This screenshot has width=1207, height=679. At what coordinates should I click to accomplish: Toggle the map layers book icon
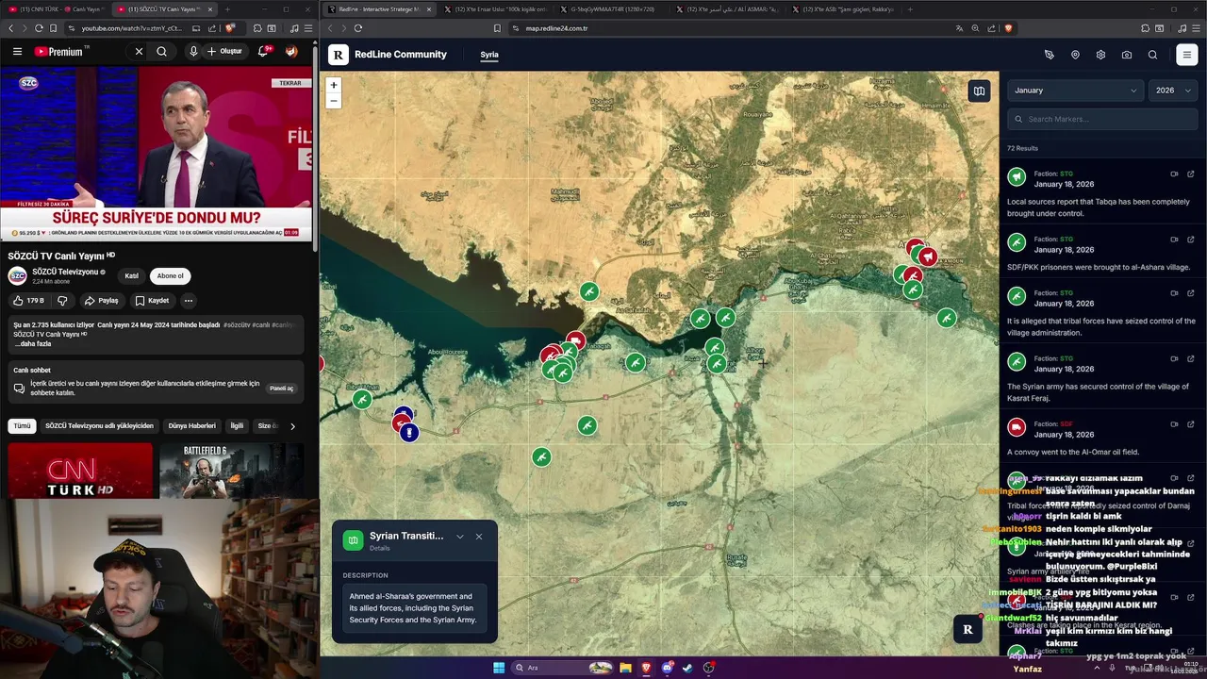click(x=979, y=91)
